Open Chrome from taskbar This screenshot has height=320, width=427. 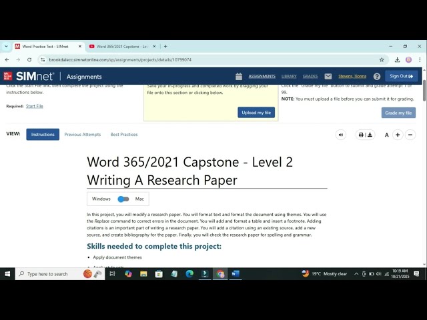coord(220,274)
